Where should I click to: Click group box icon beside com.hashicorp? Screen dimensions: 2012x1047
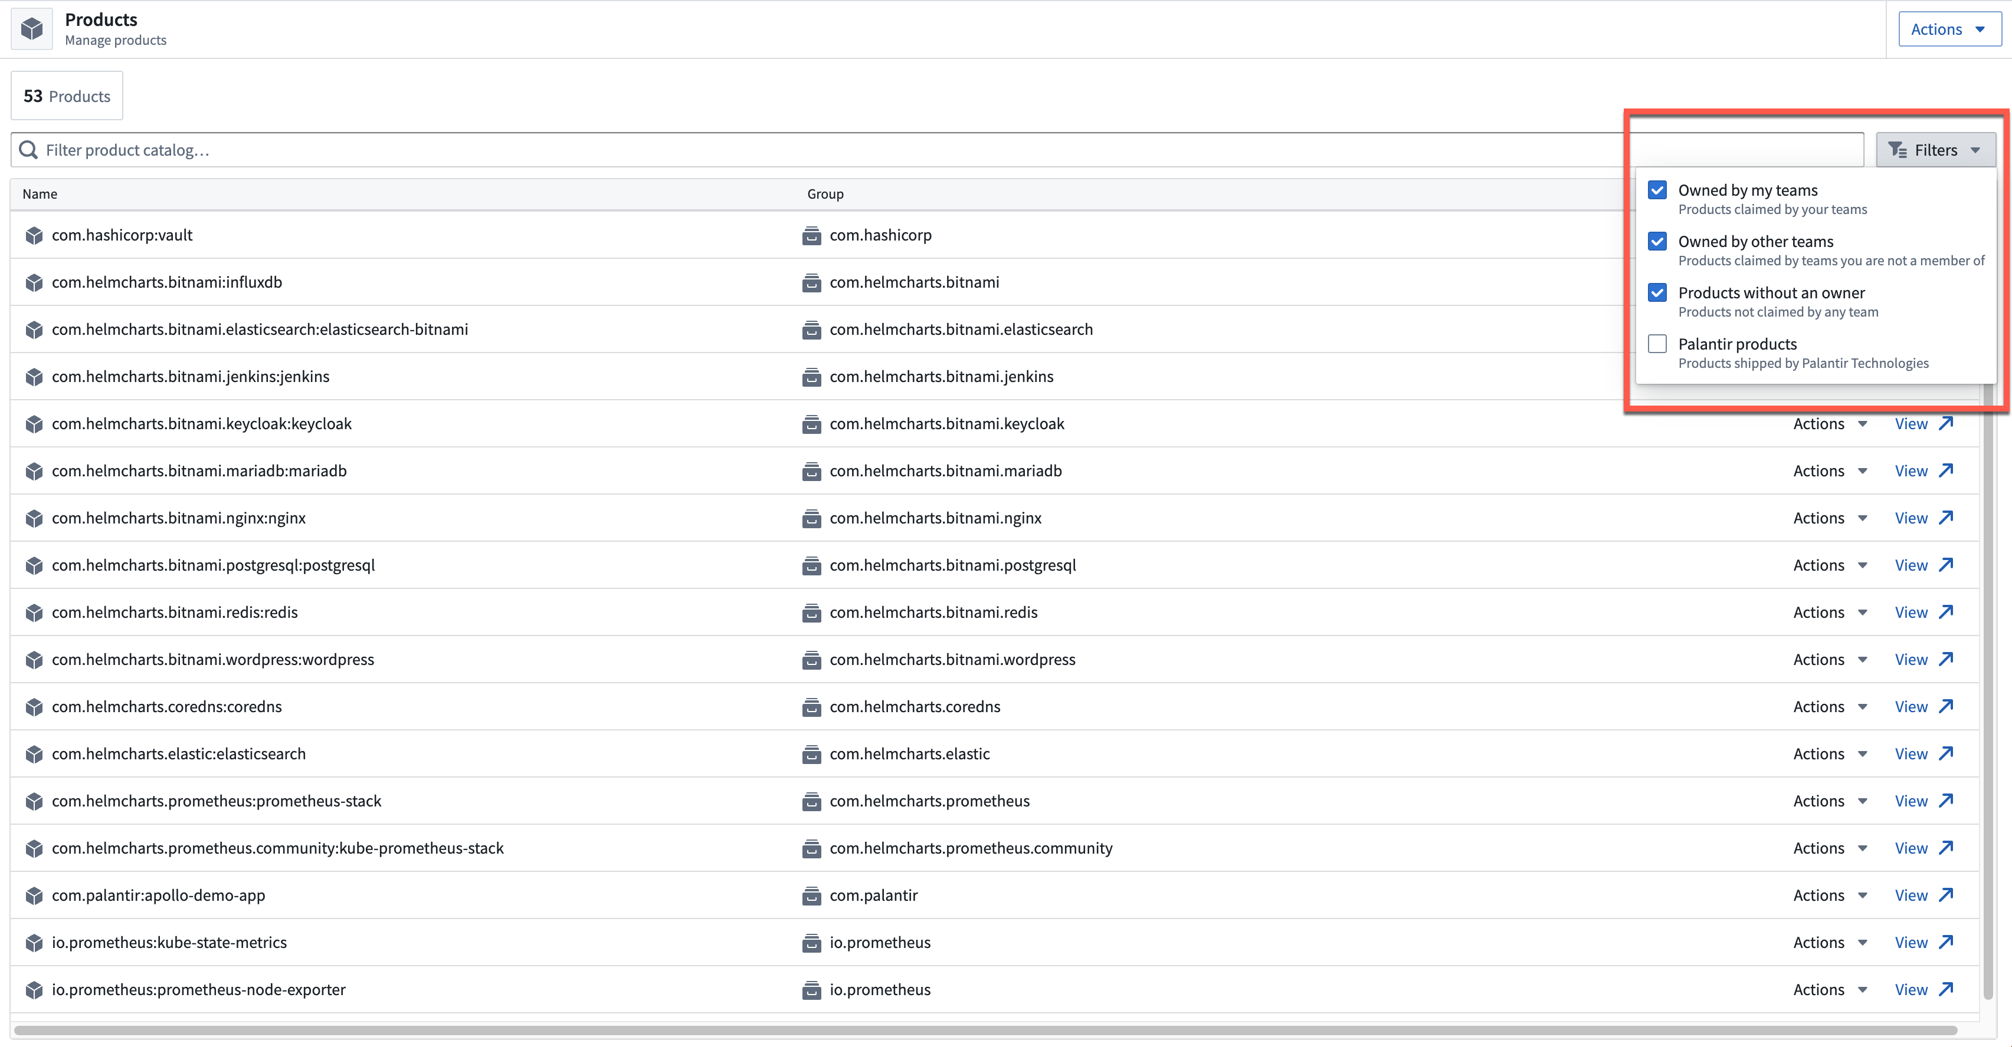pos(811,236)
